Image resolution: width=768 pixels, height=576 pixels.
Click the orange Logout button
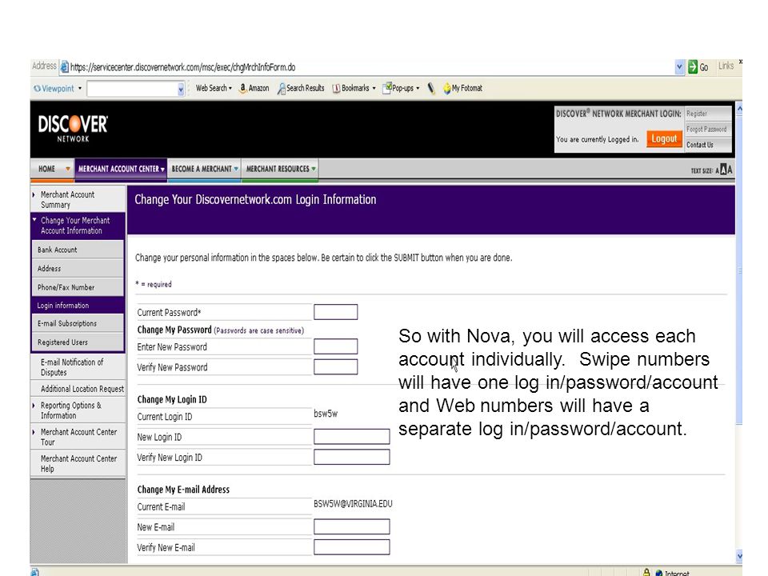point(664,139)
